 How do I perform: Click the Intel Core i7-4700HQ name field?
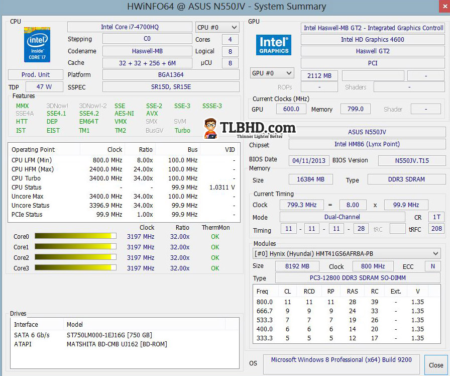click(130, 27)
